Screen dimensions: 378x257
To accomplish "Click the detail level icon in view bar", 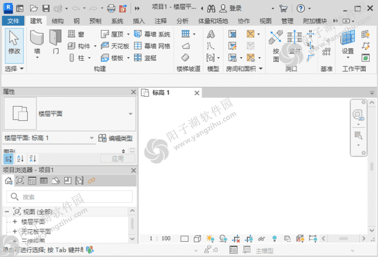I will (x=184, y=239).
